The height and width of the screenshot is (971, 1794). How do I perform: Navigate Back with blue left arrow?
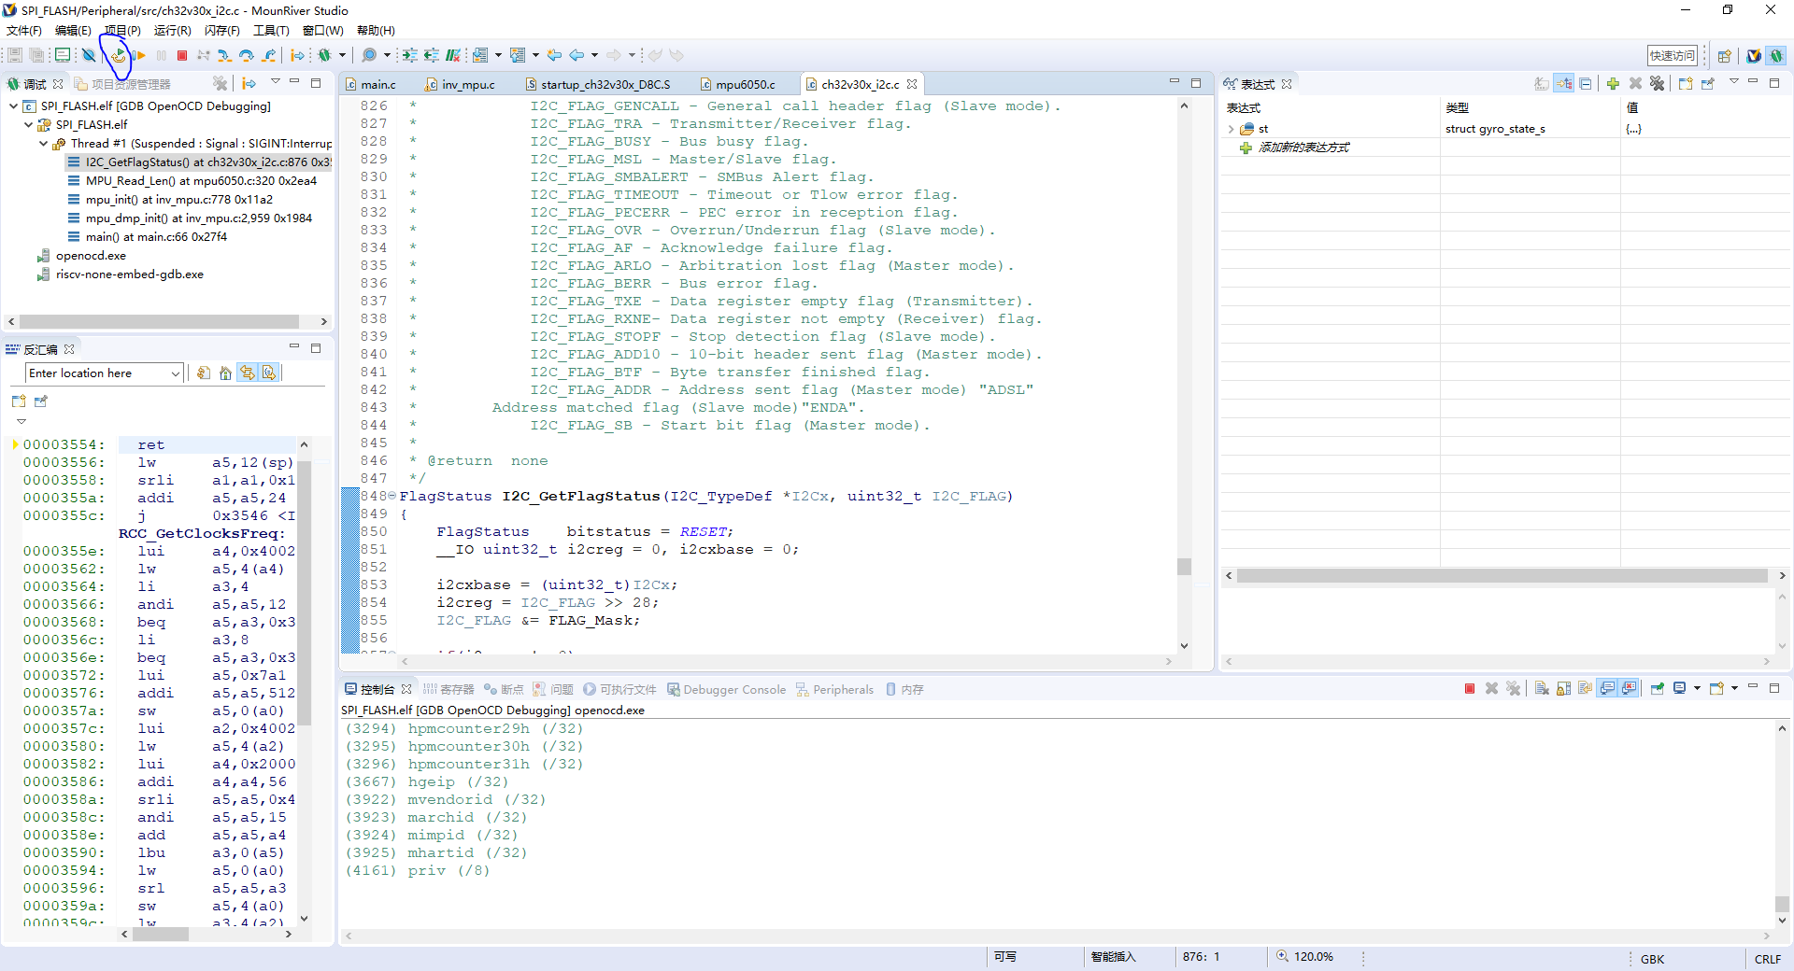pos(577,56)
